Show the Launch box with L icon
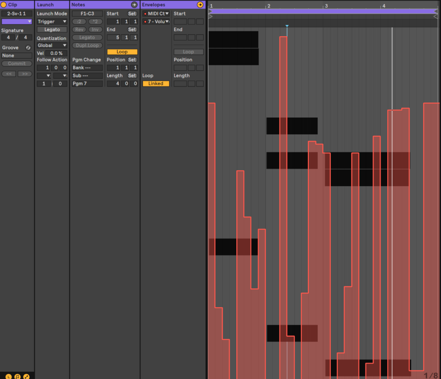This screenshot has width=441, height=379. coord(9,376)
